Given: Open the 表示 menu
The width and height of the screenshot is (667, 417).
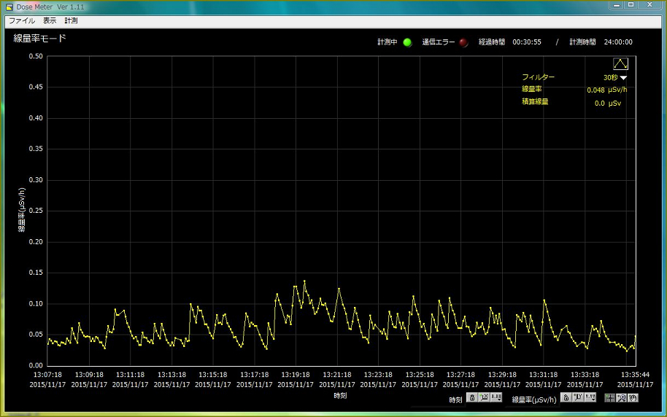Looking at the screenshot, I should coord(50,20).
